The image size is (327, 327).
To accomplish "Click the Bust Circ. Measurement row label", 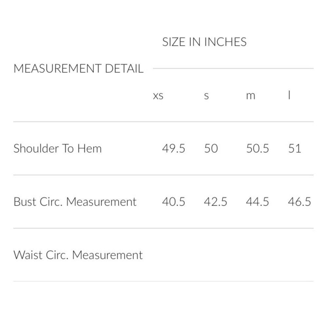I will [x=75, y=202].
